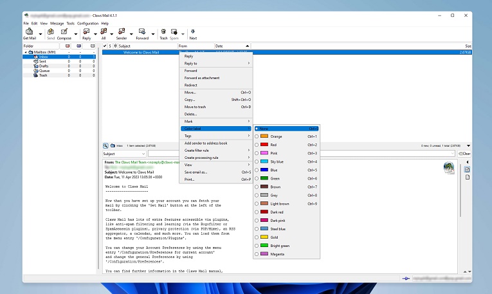
Task: Click the new messages column icon in folder header
Action: [x=68, y=46]
